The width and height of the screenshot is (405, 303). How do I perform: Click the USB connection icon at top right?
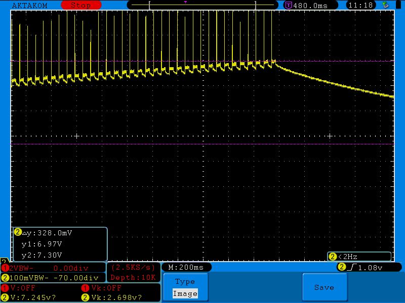pyautogui.click(x=386, y=5)
